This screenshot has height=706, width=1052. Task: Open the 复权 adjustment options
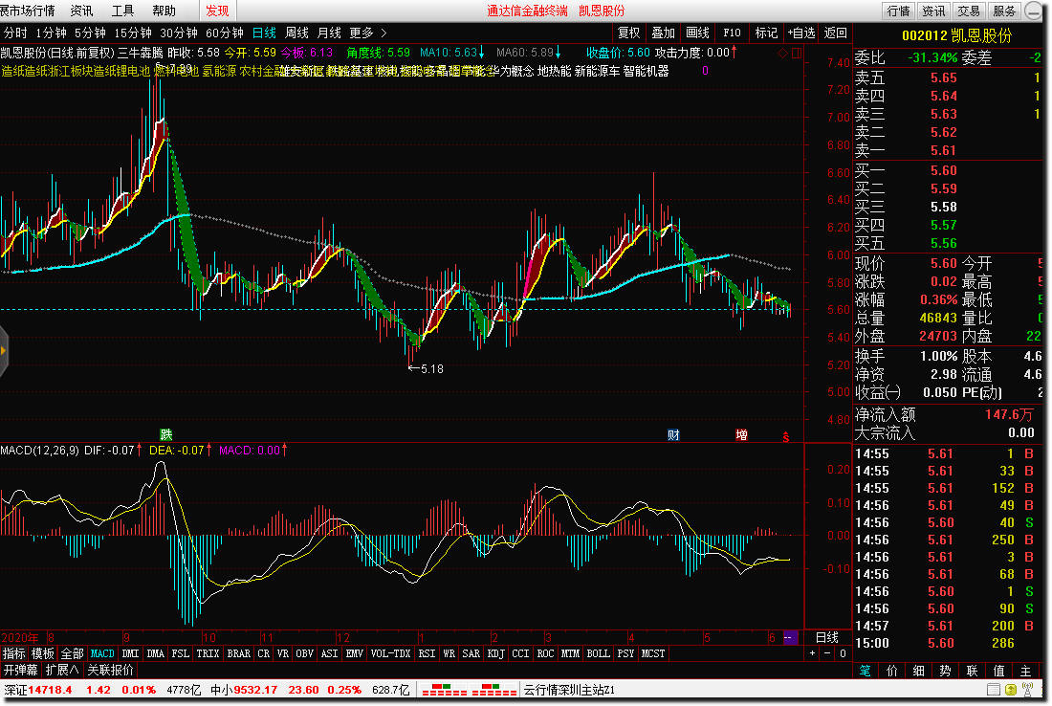[x=629, y=33]
